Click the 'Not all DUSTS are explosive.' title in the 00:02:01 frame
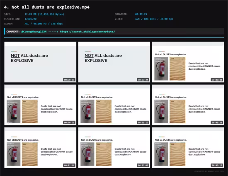 coord(97,140)
